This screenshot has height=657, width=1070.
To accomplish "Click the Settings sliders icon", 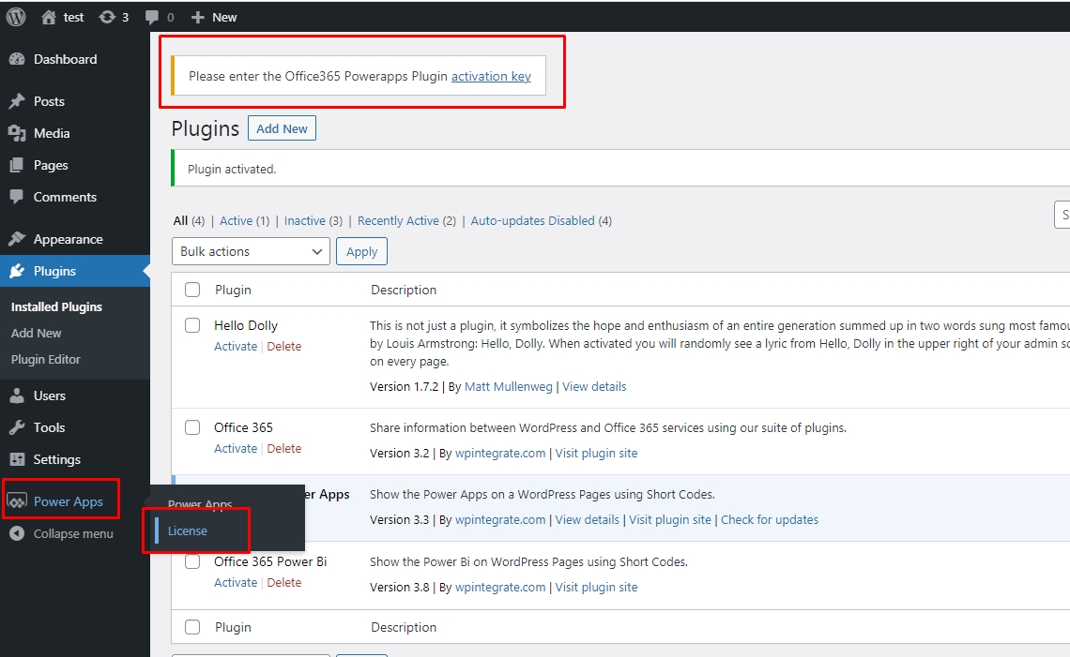I will tap(17, 459).
